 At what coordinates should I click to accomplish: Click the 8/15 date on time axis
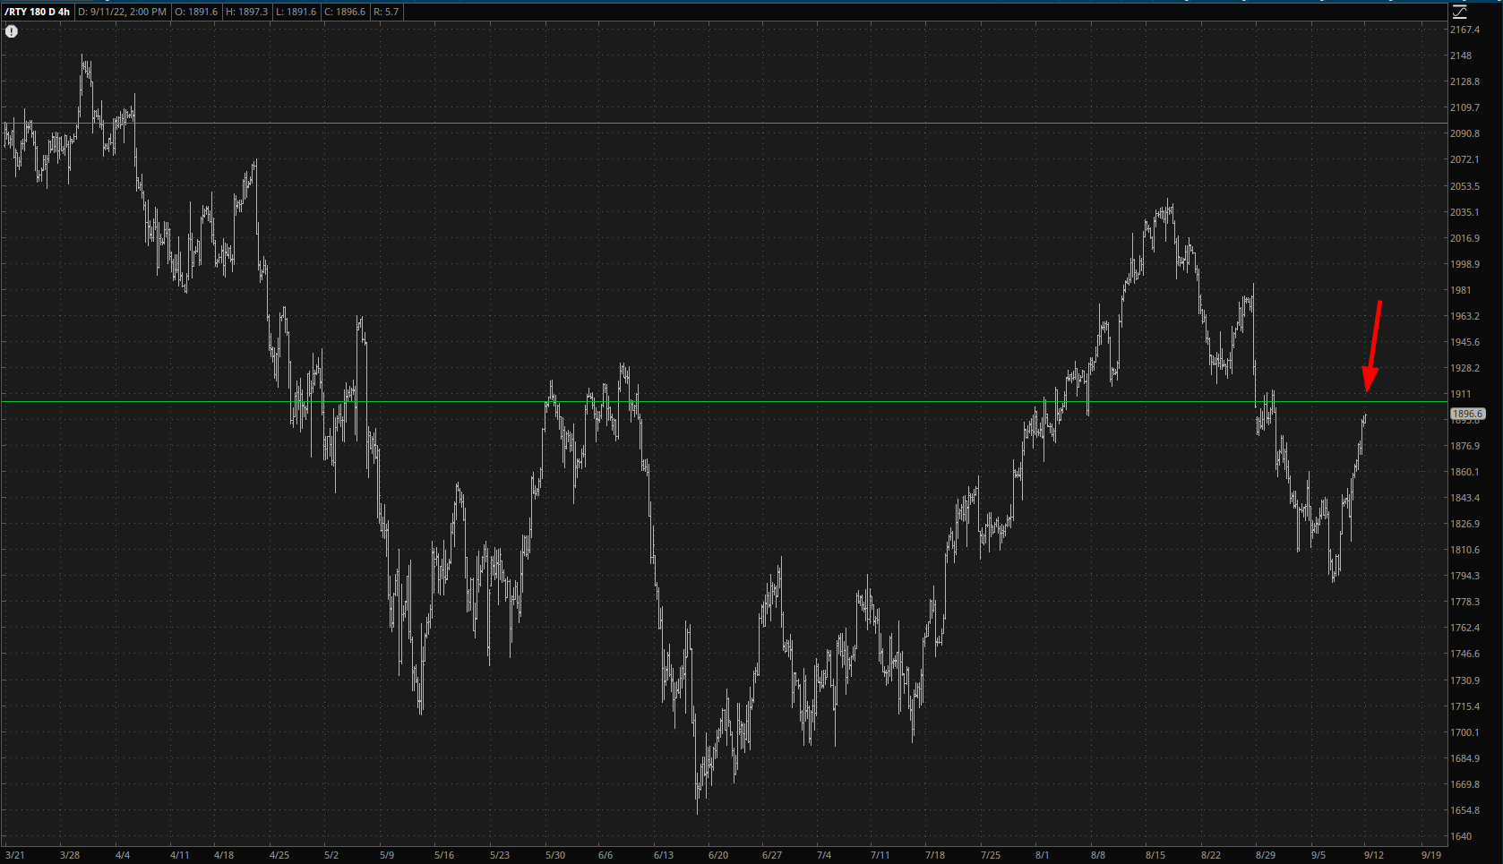1155,855
